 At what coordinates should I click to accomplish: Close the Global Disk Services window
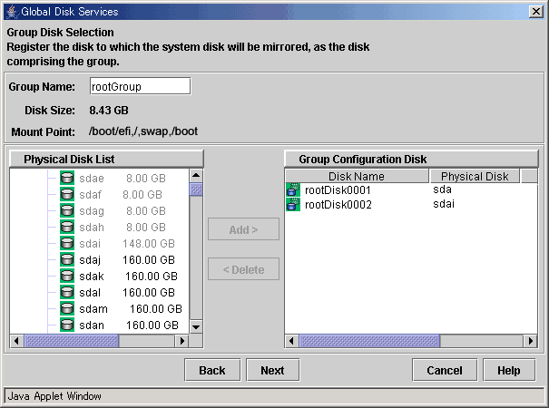[x=536, y=12]
